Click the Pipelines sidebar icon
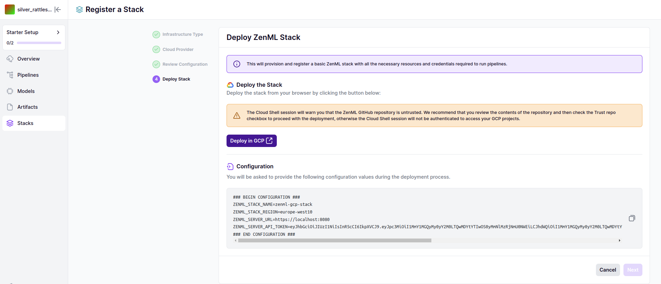661x284 pixels. tap(10, 75)
